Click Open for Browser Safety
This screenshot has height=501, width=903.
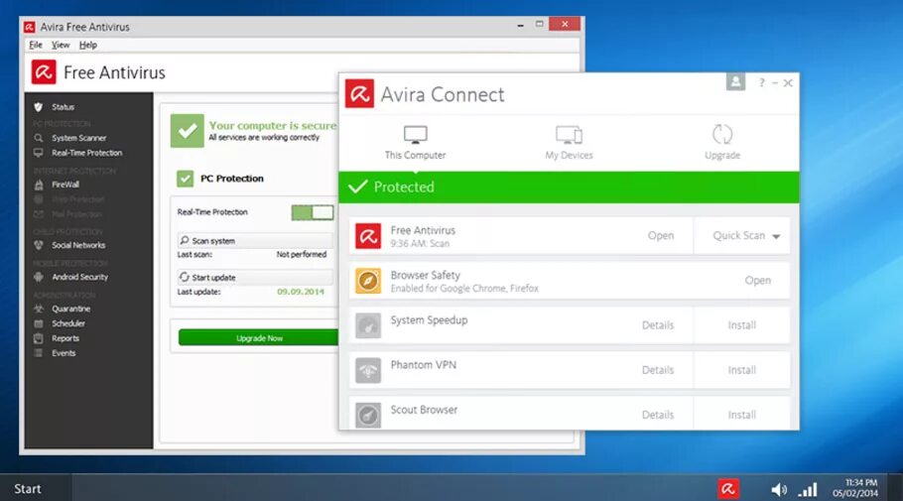tap(757, 281)
